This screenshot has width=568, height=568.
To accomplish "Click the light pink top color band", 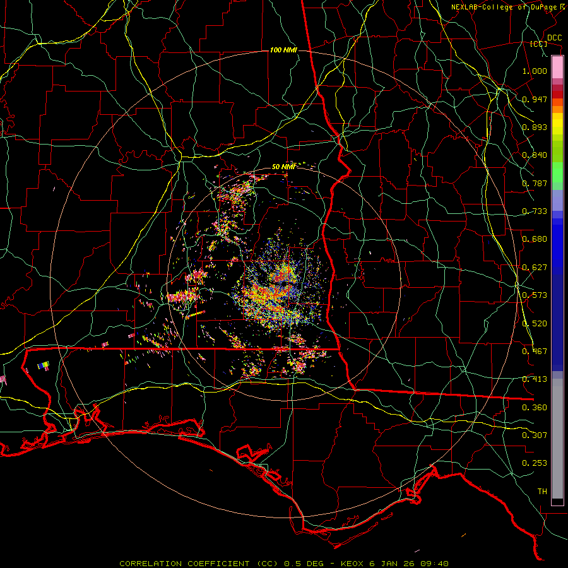I will coord(557,68).
